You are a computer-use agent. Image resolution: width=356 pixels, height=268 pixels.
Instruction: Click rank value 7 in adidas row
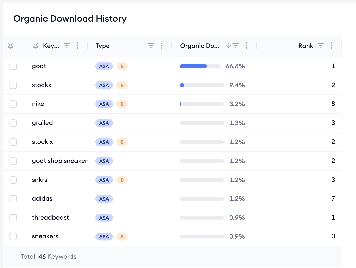pyautogui.click(x=333, y=198)
